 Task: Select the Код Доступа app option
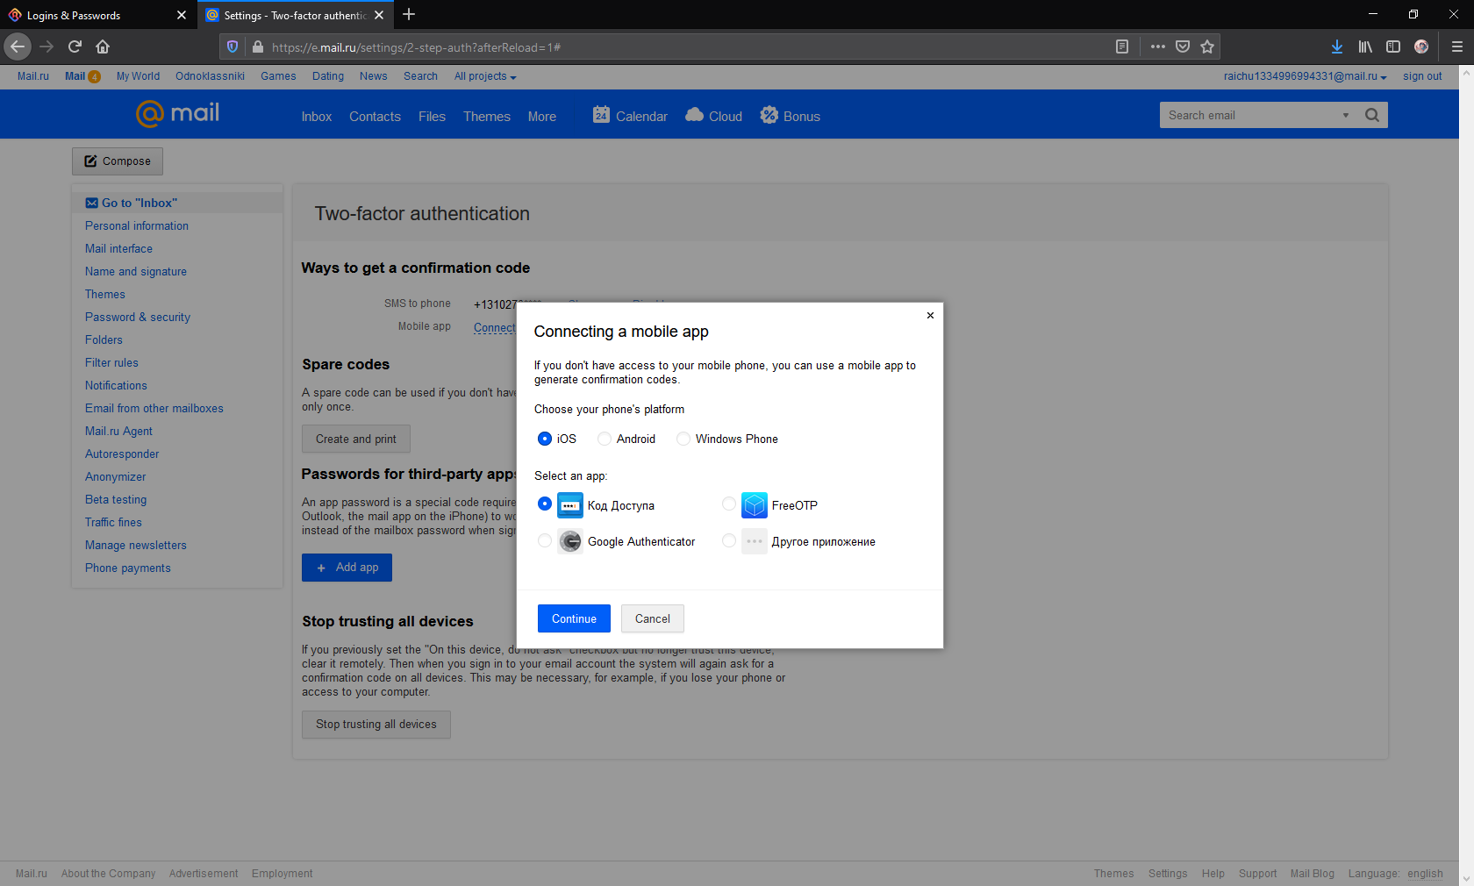[x=545, y=504]
